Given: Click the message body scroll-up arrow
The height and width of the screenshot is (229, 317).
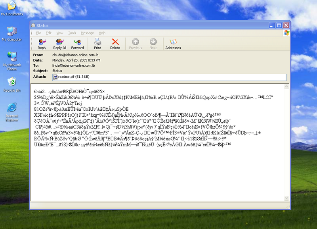Looking at the screenshot, I should [x=286, y=87].
